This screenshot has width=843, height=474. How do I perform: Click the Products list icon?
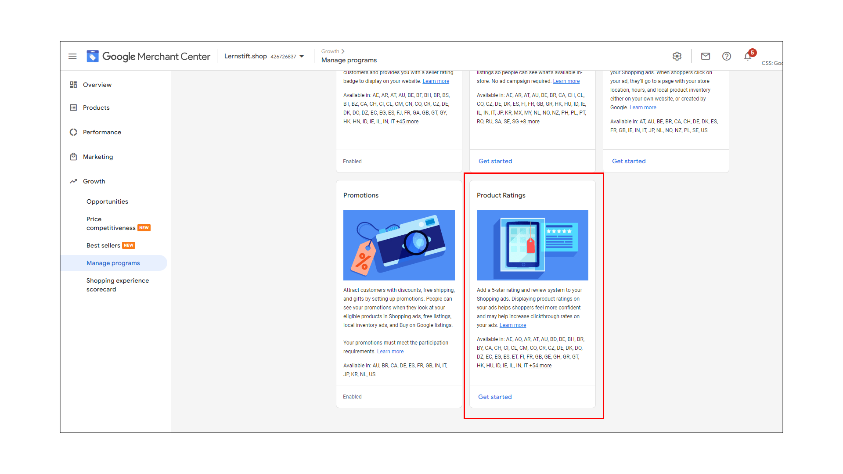pyautogui.click(x=73, y=108)
